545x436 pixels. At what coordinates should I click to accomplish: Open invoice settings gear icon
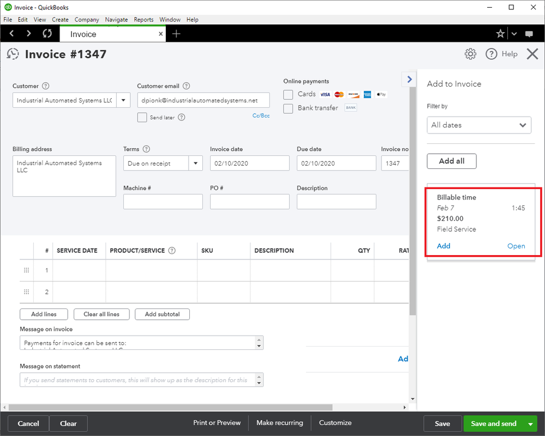[470, 54]
